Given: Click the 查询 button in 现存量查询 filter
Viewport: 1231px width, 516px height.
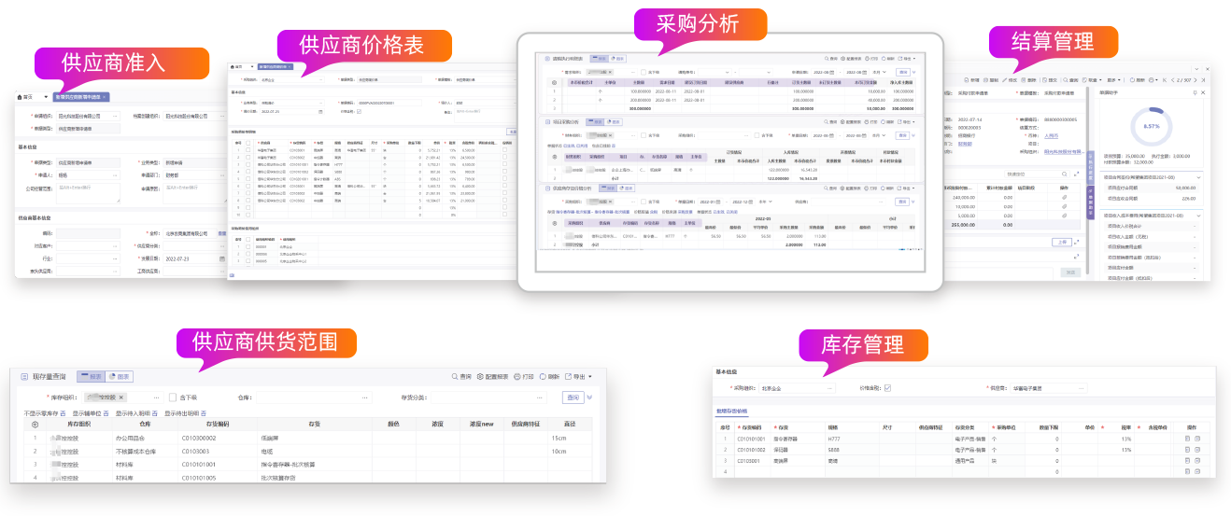Looking at the screenshot, I should point(572,398).
